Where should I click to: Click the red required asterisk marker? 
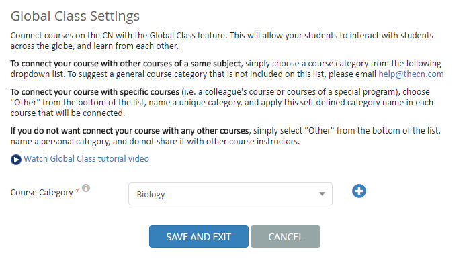coord(77,191)
